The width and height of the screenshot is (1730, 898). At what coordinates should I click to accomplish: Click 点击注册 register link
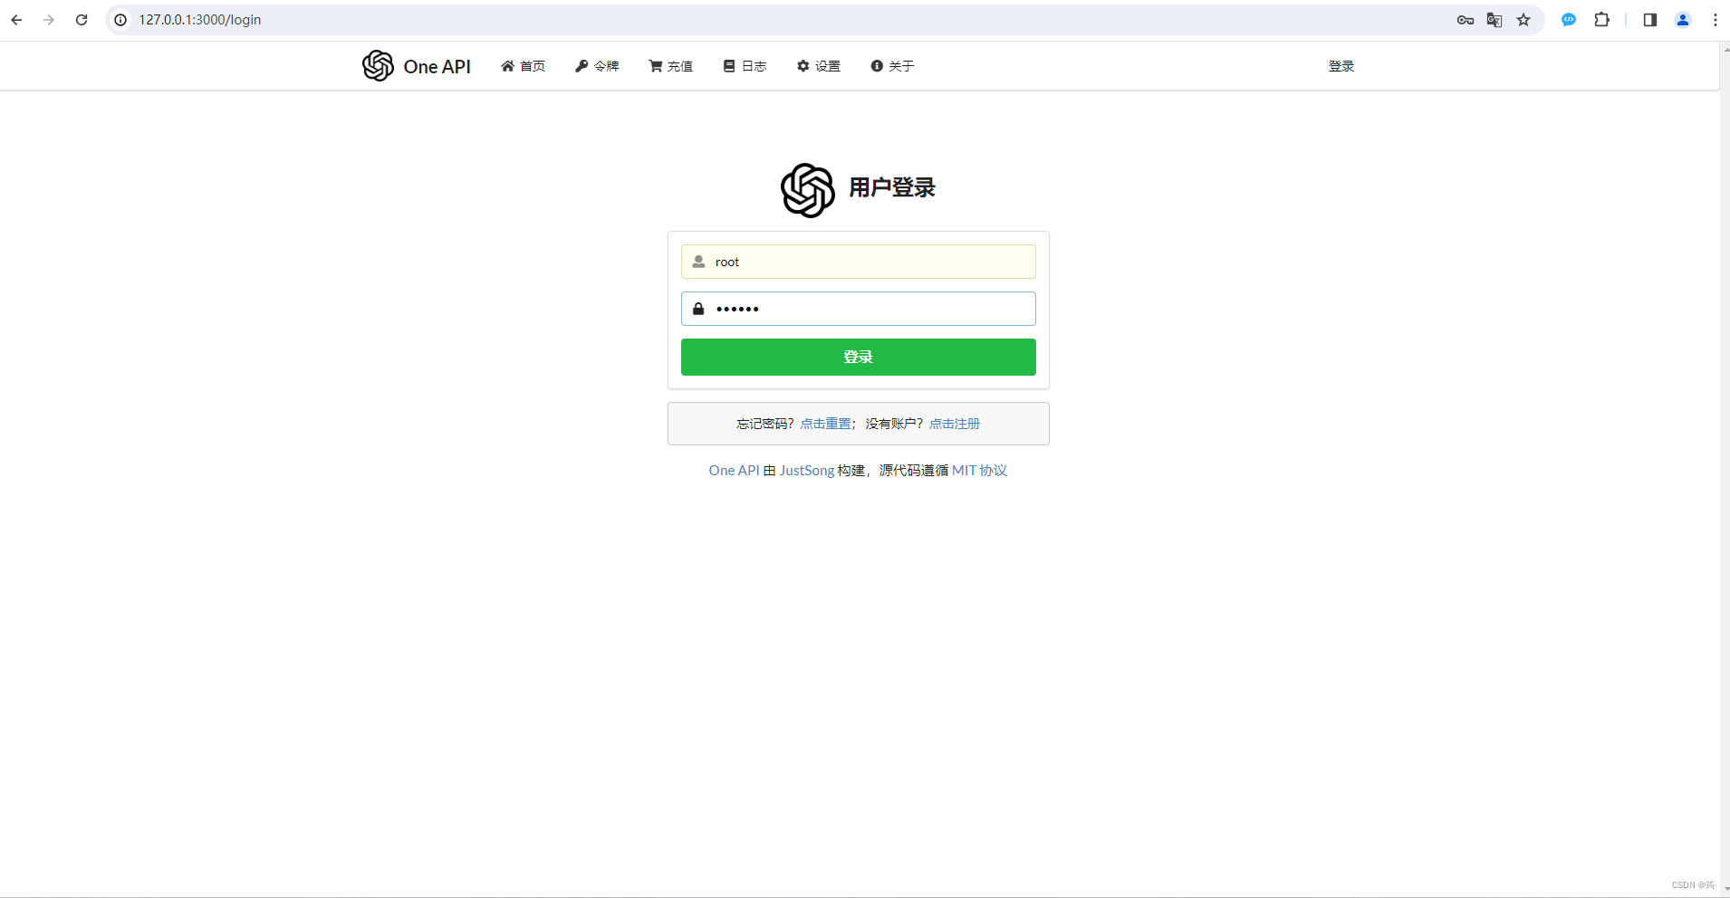(x=955, y=424)
